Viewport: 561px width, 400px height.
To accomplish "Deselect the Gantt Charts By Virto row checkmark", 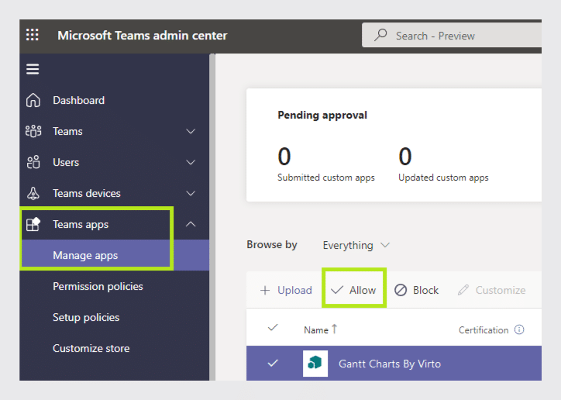I will tap(273, 363).
